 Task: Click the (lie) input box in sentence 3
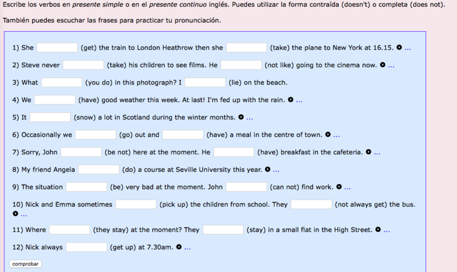point(205,83)
